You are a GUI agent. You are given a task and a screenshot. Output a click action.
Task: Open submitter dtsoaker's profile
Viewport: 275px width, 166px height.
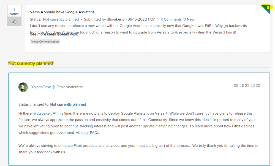click(x=114, y=19)
